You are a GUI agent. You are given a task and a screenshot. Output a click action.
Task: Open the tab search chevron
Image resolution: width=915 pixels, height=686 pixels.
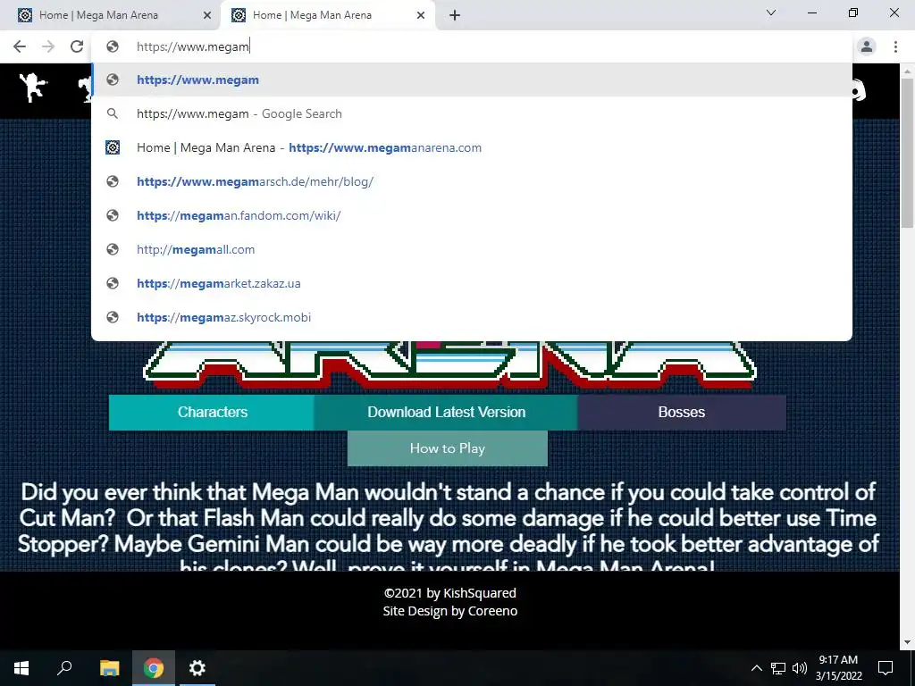(771, 13)
